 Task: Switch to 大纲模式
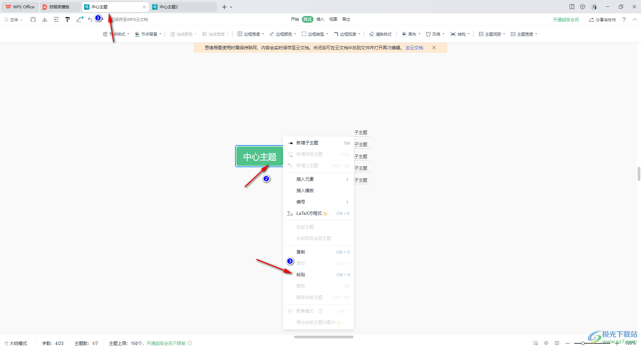click(x=16, y=343)
